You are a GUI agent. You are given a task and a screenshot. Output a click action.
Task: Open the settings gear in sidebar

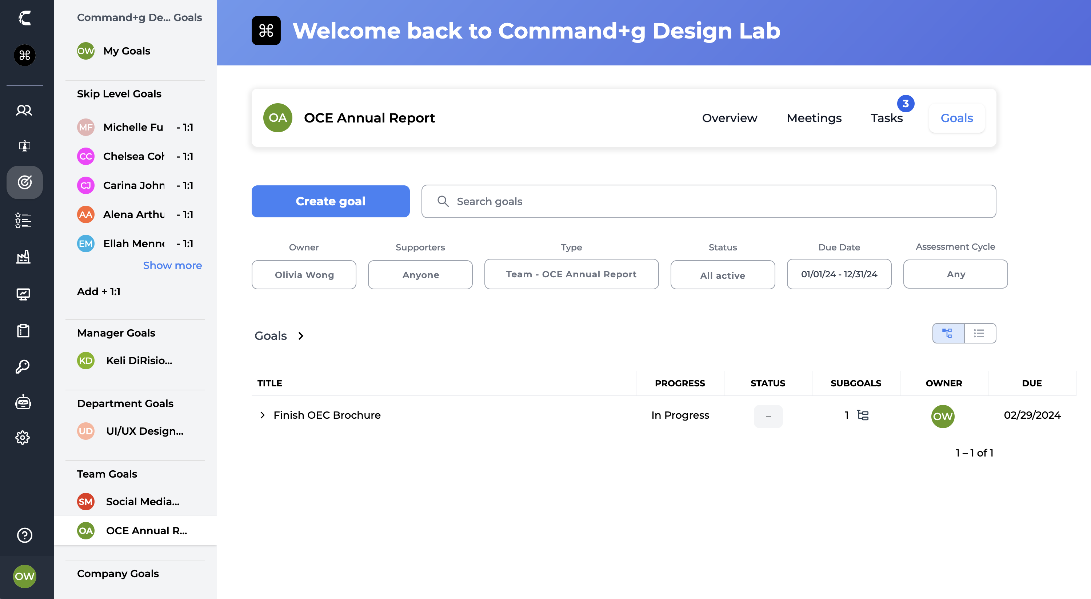pos(23,438)
